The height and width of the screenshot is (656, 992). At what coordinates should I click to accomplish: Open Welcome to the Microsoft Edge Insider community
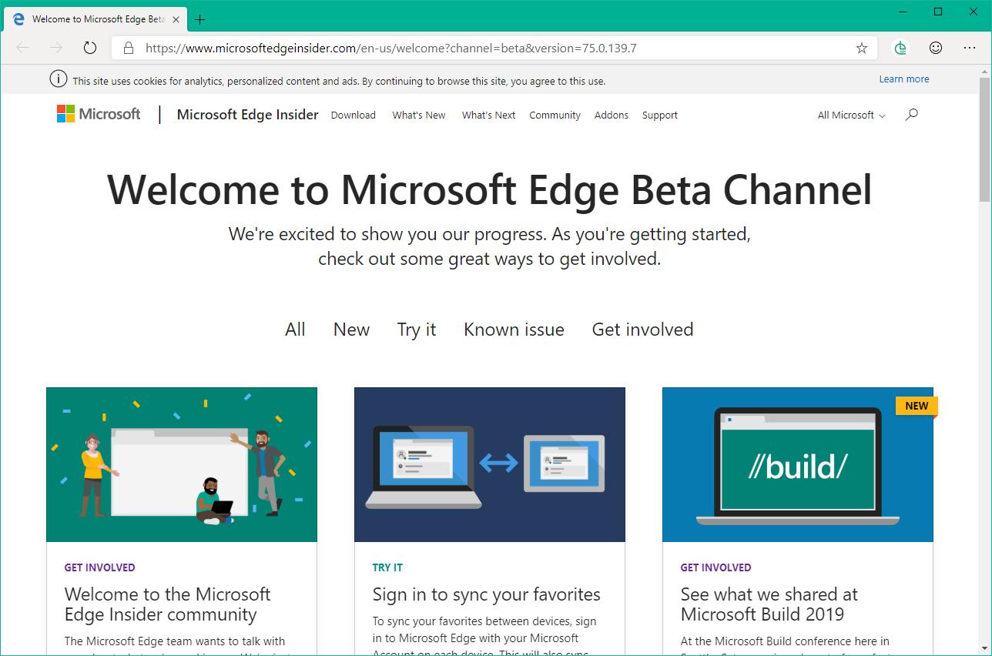coord(168,604)
